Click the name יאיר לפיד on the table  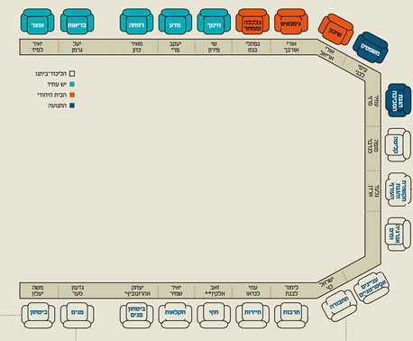pyautogui.click(x=38, y=47)
